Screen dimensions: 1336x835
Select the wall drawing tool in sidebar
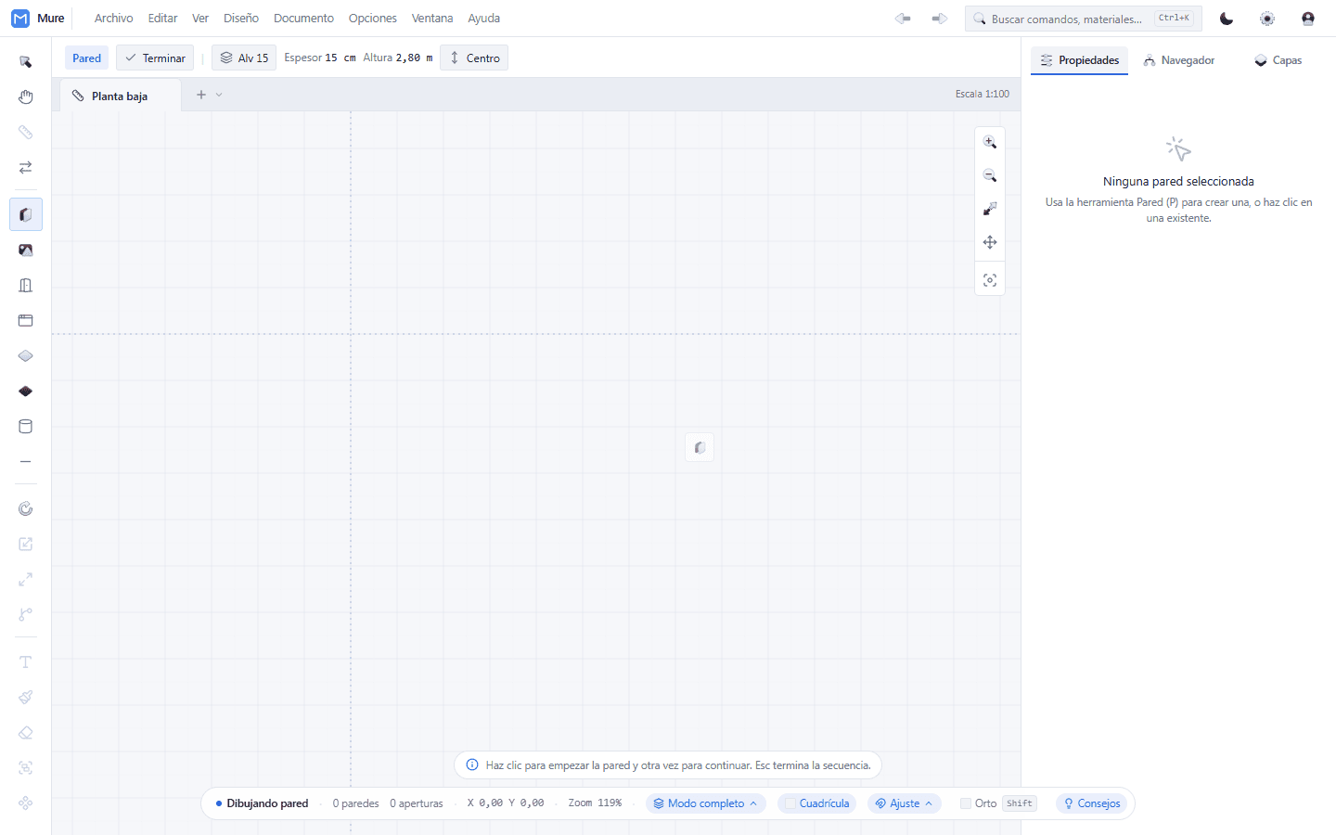tap(26, 214)
